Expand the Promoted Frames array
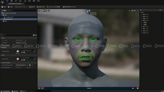The image size is (164, 92). (x=1, y=67)
